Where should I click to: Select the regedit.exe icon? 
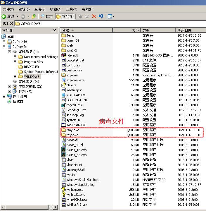pos(64,105)
